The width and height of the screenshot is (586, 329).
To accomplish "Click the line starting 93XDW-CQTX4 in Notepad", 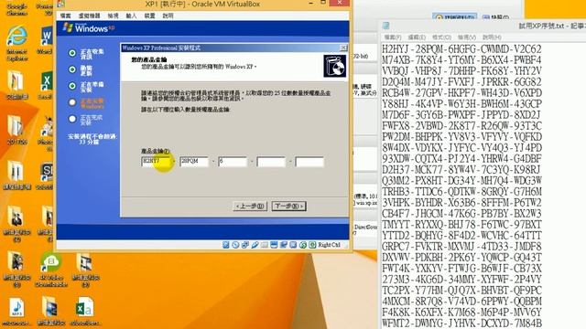I will point(461,158).
